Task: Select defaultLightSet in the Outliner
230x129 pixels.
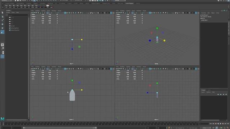Action: [15, 28]
